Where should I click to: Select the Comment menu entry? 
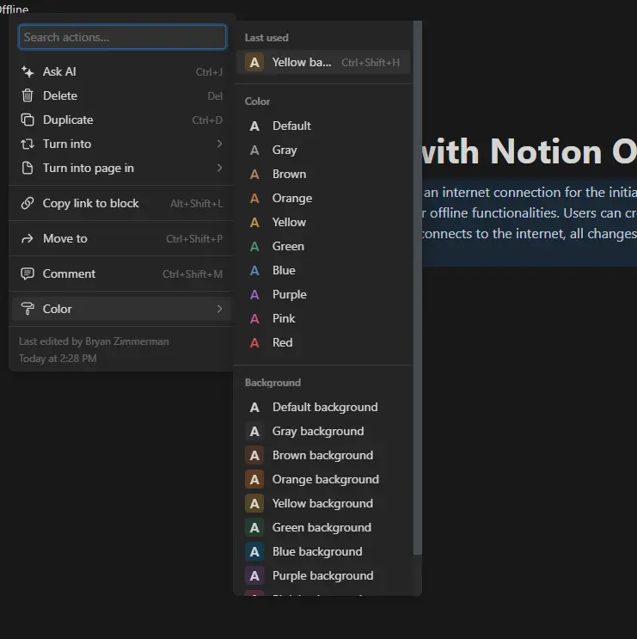point(122,273)
